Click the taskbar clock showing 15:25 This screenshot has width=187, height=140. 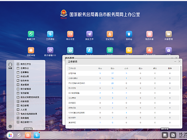183,135
